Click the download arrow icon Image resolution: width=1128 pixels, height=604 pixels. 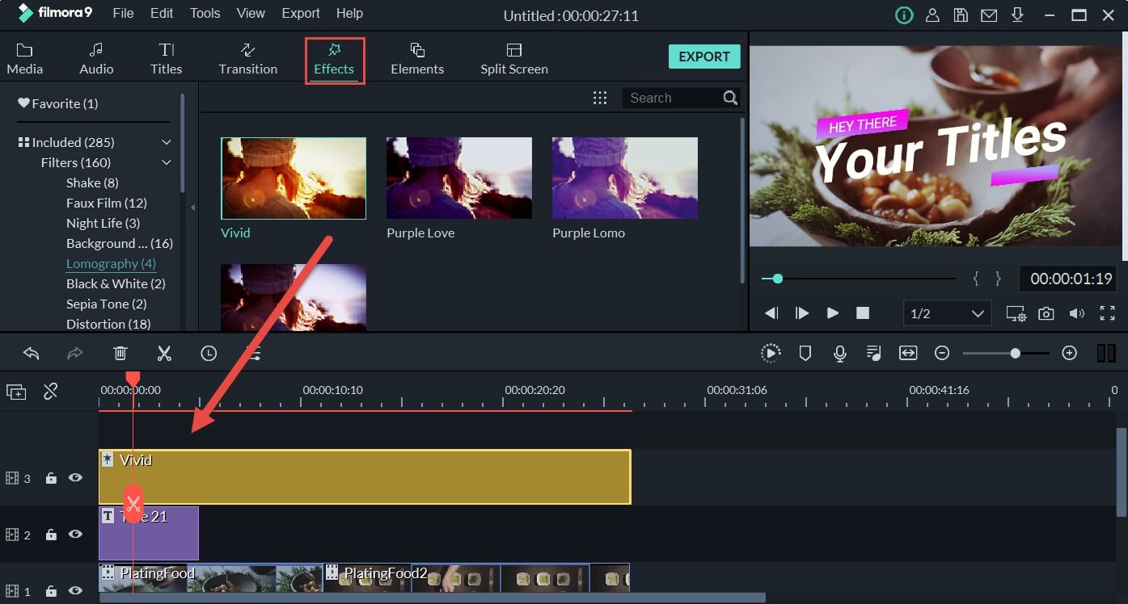1017,15
